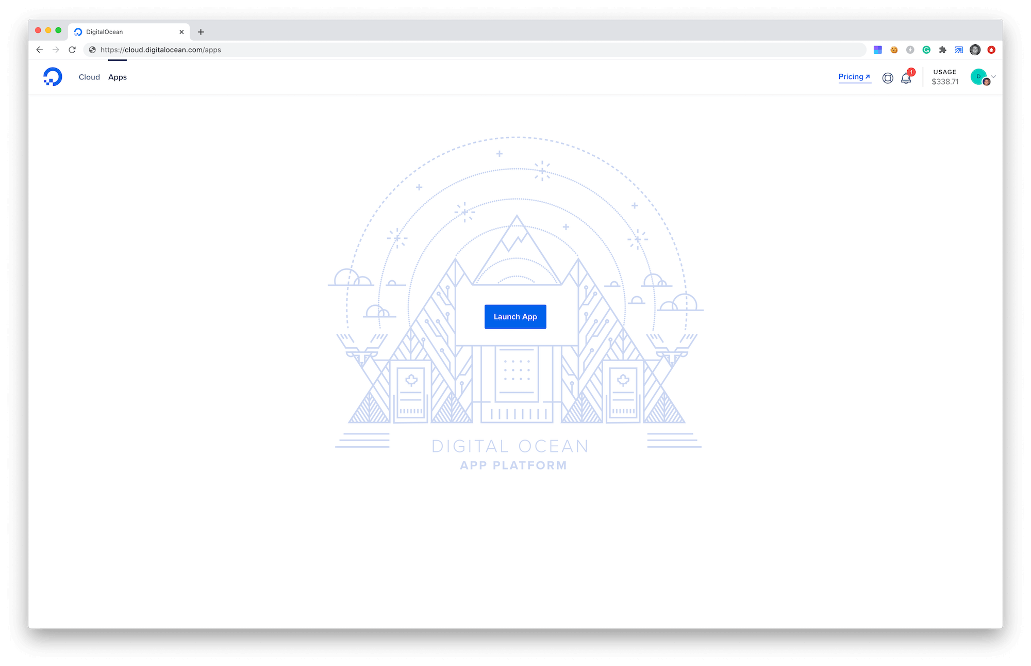1031x666 pixels.
Task: Click the page refresh icon
Action: coord(73,50)
